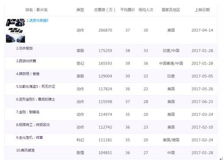
Task: Click box office value 117824
Action: (x=105, y=89)
